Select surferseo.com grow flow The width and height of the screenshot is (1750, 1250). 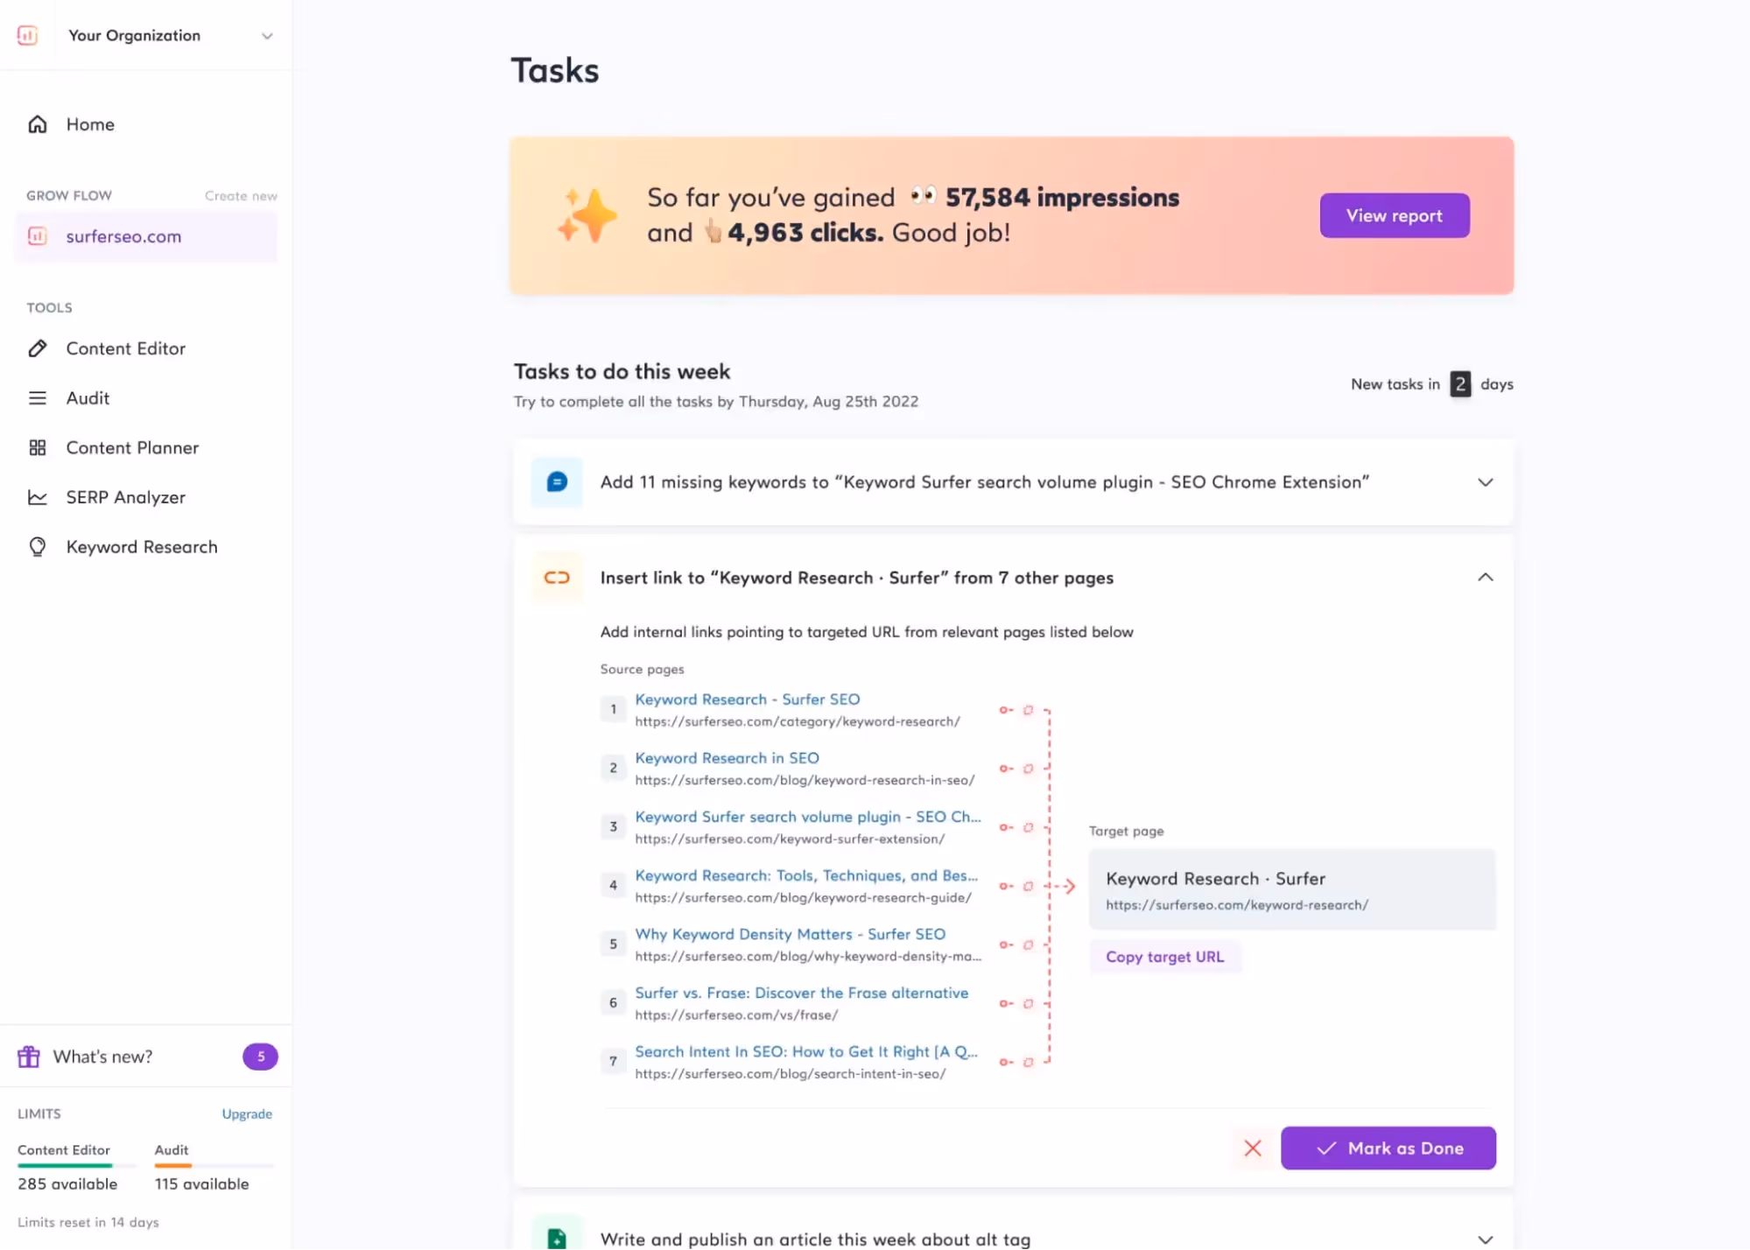[x=145, y=236]
